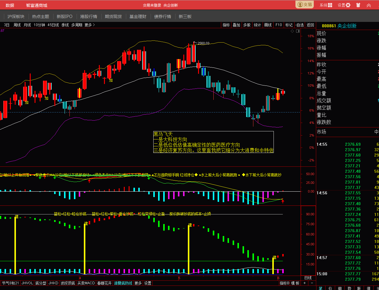Click the diamond icon above the chart
This screenshot has height=290, width=379.
[292, 31]
